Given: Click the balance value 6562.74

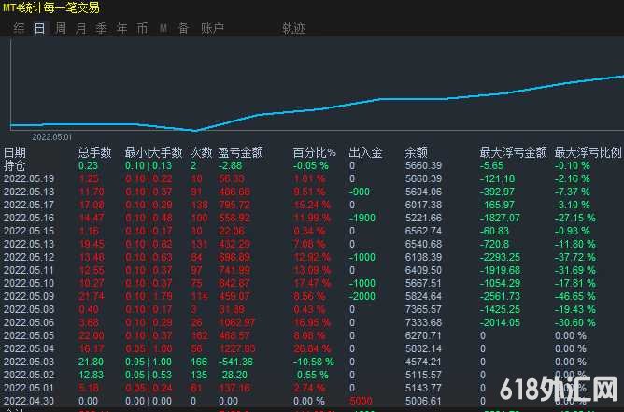Looking at the screenshot, I should pos(423,231).
